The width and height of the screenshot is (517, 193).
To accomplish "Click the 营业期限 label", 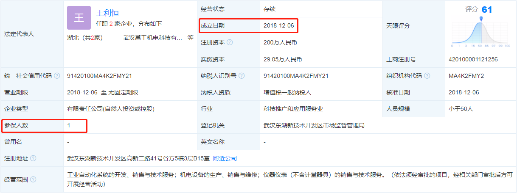I will coord(16,92).
